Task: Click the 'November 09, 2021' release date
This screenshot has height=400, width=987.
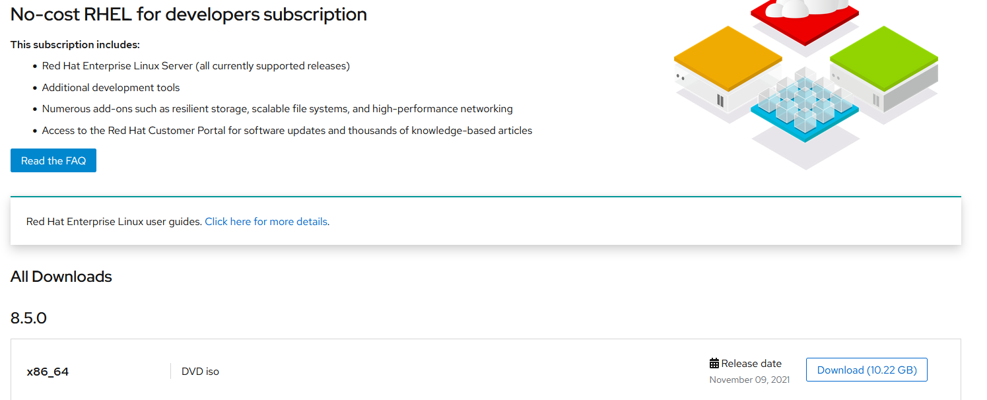Action: pos(749,380)
